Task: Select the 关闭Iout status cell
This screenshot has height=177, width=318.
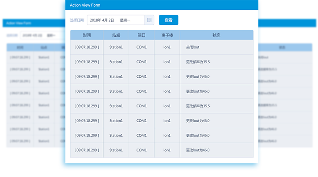Action: click(x=193, y=47)
